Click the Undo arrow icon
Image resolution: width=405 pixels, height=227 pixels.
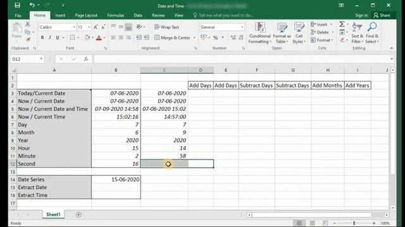(x=32, y=5)
